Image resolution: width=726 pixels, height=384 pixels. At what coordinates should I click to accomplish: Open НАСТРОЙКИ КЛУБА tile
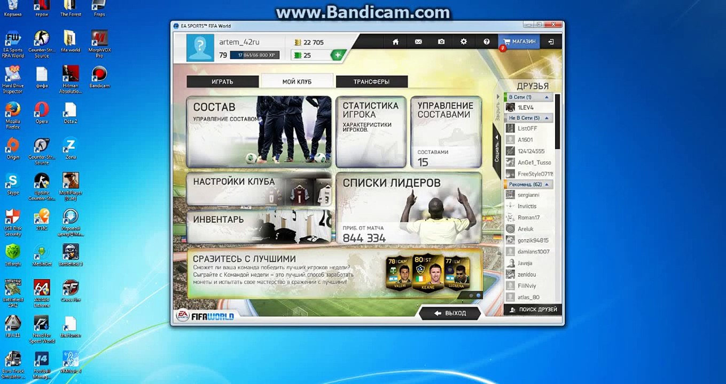(259, 189)
